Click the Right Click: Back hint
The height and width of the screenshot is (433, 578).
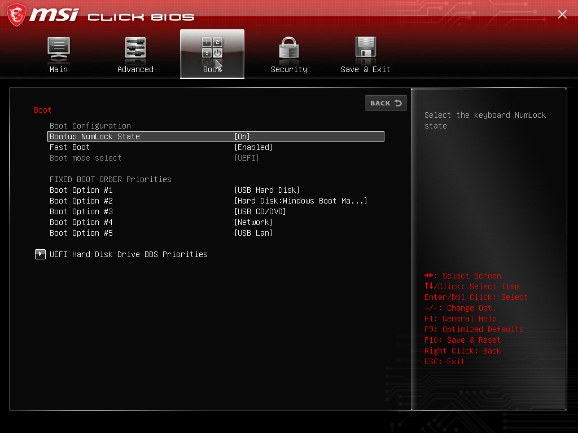pos(463,351)
